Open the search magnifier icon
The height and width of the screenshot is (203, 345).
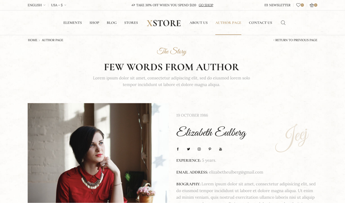(x=283, y=23)
